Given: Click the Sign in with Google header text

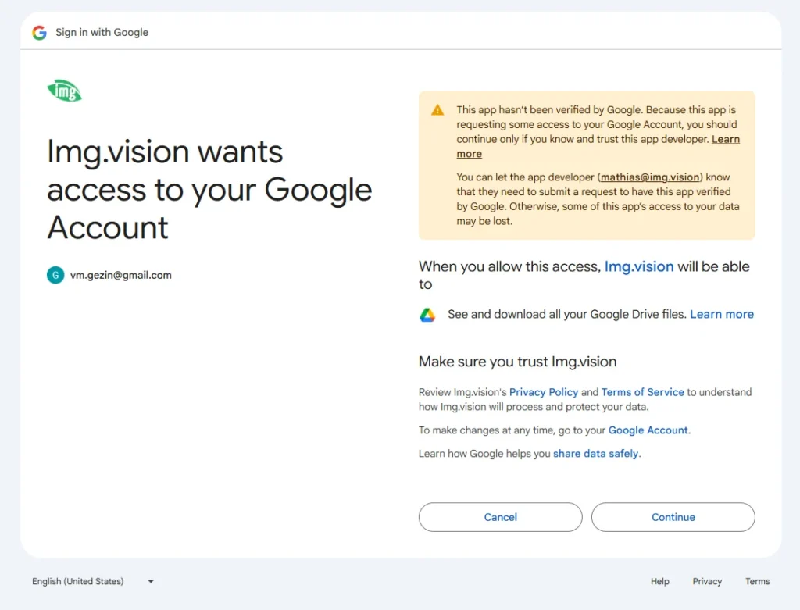Looking at the screenshot, I should pos(102,32).
